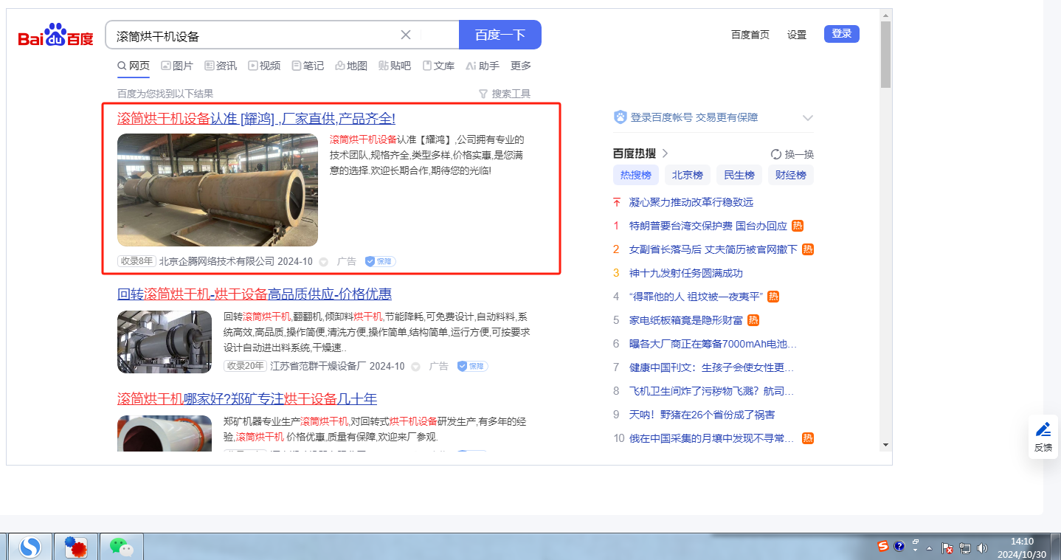Click the page's vertical scrollbar thumb
The height and width of the screenshot is (560, 1061).
[x=885, y=54]
